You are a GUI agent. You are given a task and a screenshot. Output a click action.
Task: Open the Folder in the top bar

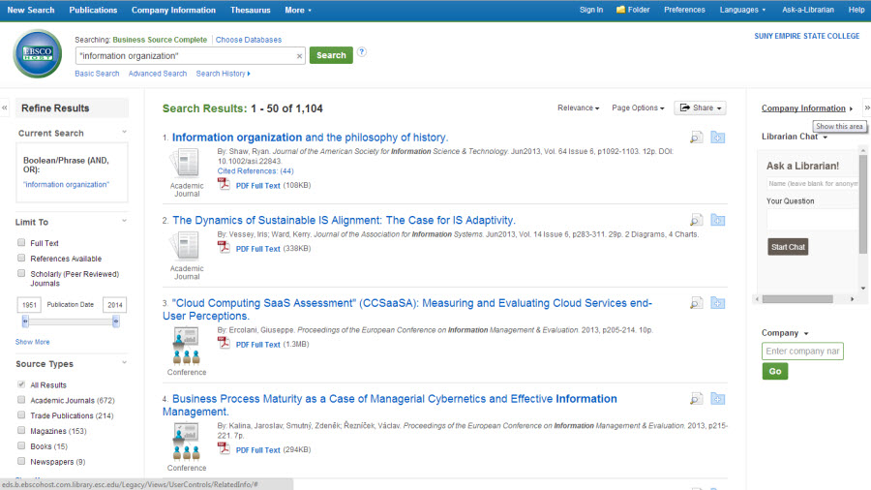(633, 10)
